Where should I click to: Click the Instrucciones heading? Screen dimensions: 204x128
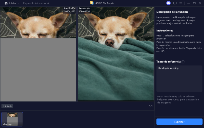point(165,31)
